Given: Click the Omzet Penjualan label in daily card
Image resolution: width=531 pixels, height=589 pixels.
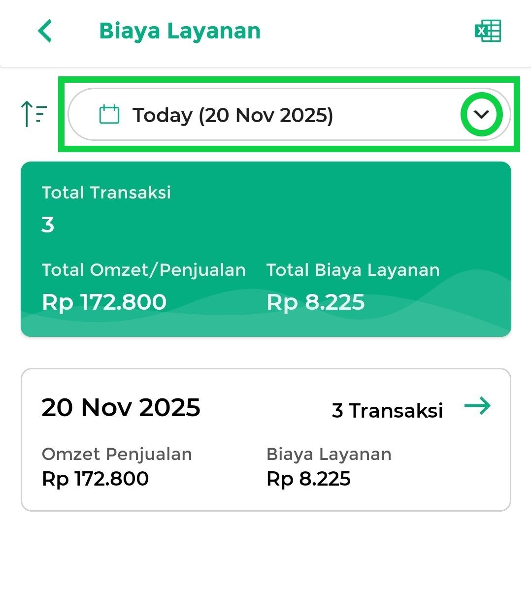Looking at the screenshot, I should 117,454.
